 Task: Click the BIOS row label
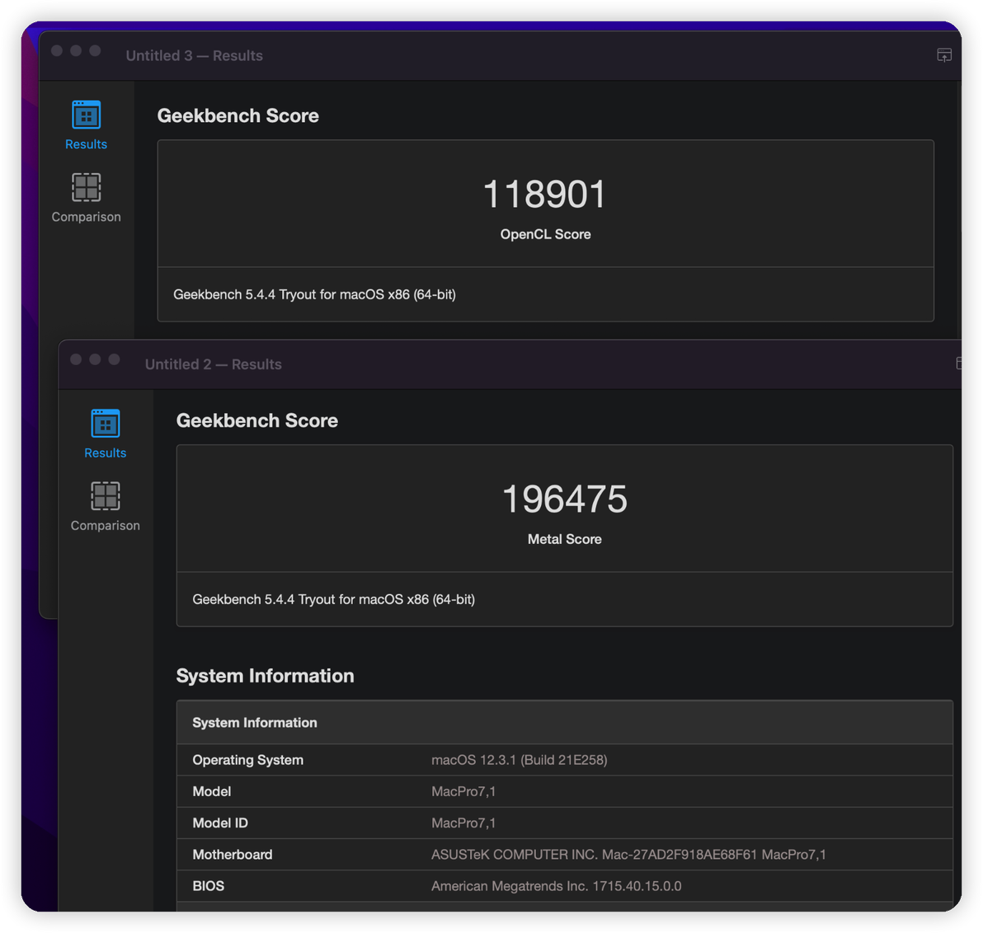(208, 886)
